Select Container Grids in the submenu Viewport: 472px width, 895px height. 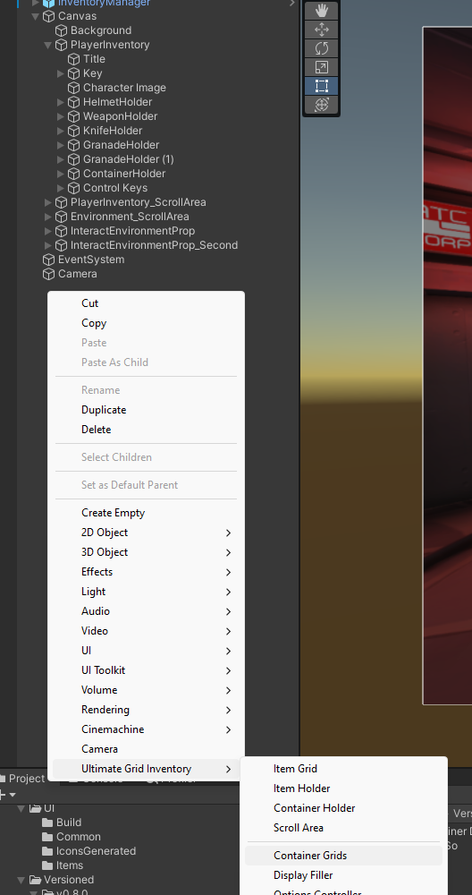344,856
